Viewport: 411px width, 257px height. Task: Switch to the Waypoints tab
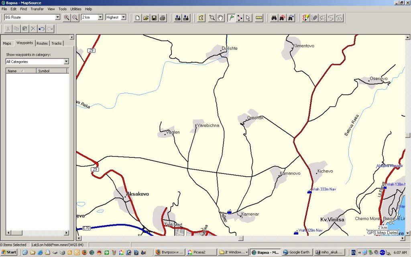click(x=24, y=43)
